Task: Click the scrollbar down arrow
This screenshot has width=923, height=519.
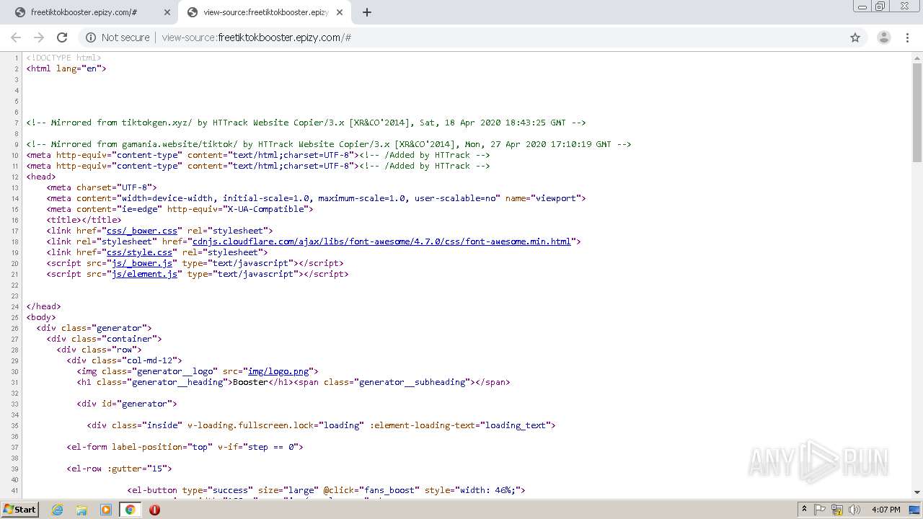Action: pyautogui.click(x=917, y=492)
